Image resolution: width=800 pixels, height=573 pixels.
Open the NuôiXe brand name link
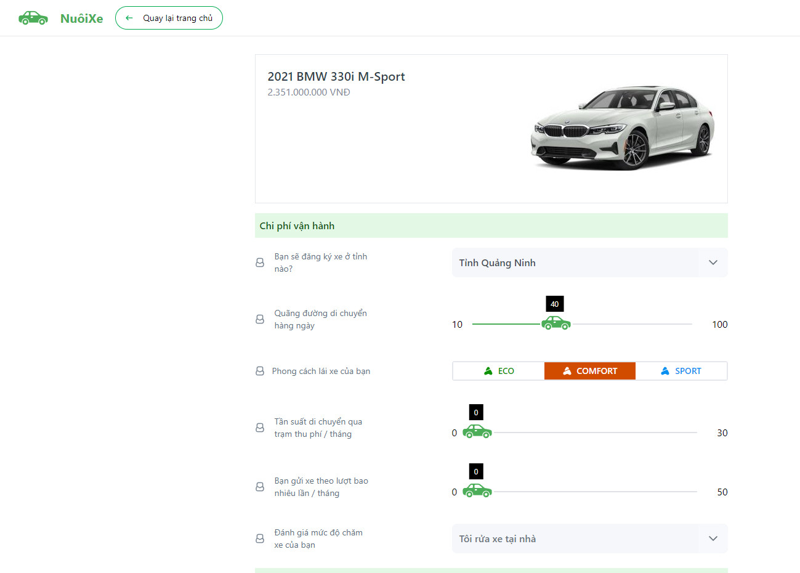[81, 18]
